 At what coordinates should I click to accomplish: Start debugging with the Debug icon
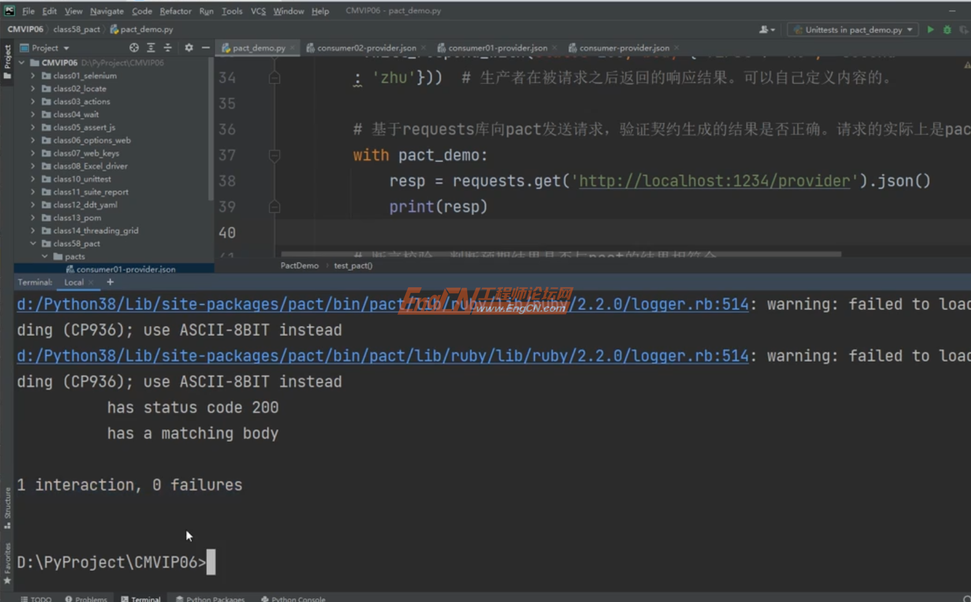tap(946, 29)
